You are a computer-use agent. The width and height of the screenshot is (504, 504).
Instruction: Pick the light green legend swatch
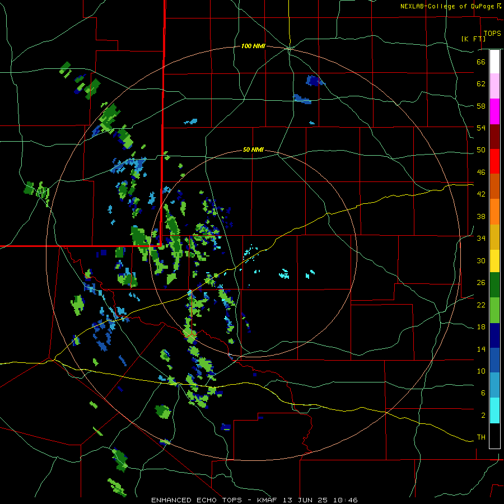(494, 310)
